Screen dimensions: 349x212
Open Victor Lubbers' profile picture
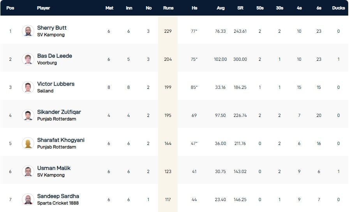point(28,87)
